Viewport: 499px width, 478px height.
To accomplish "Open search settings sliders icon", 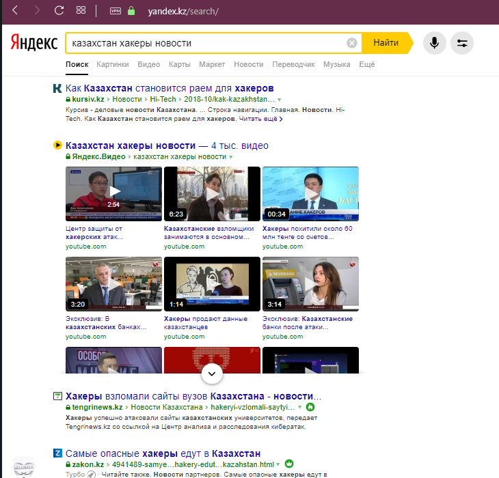I will 462,43.
